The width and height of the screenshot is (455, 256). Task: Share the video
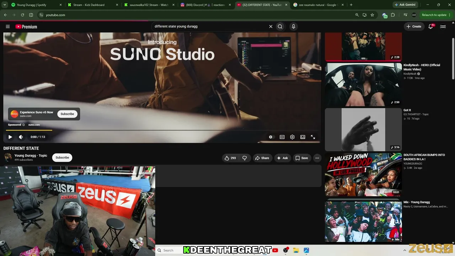[x=262, y=158]
